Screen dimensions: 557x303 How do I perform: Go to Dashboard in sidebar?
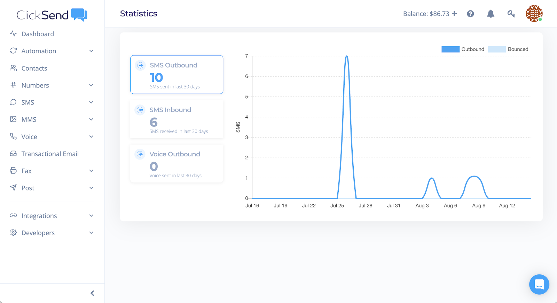click(x=38, y=34)
